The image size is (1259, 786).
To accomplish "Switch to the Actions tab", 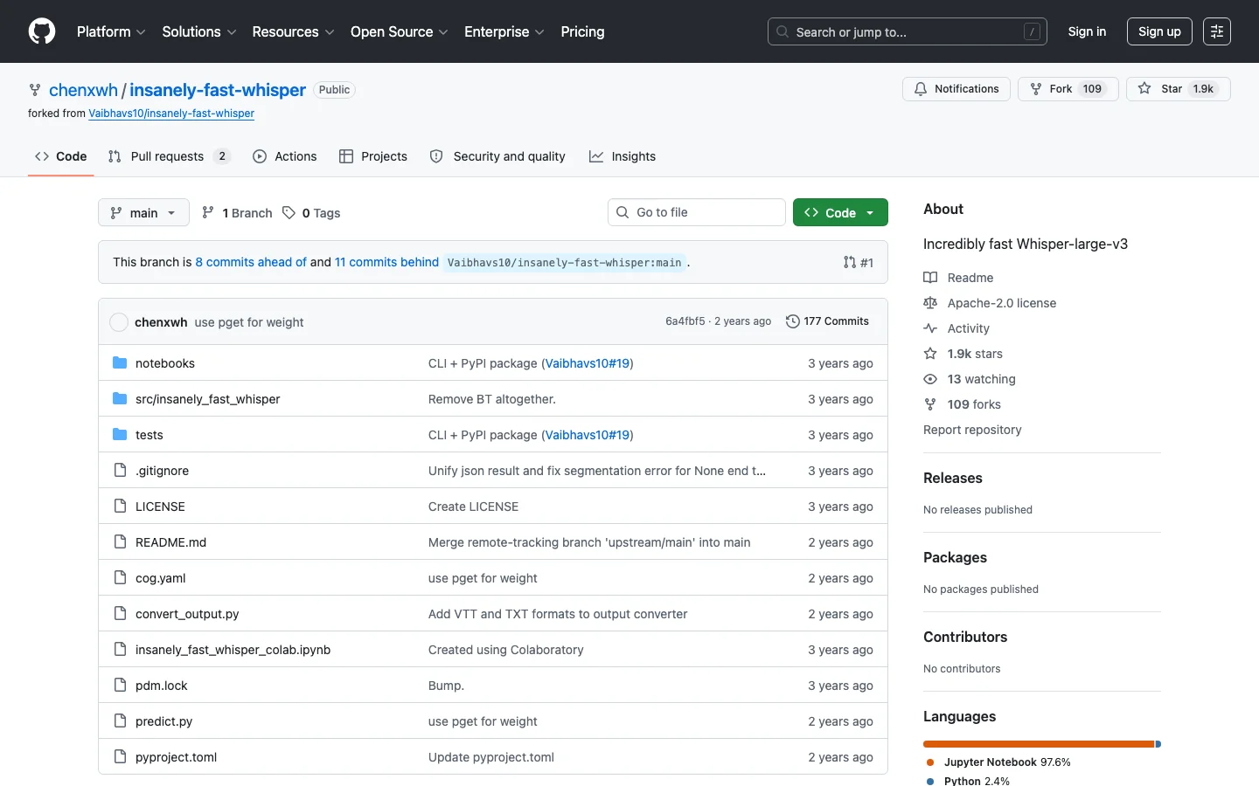I will pos(285,156).
